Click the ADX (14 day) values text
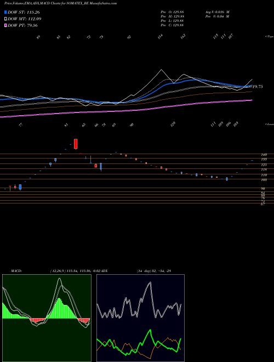Screen dimensions: 274x362 pyautogui.click(x=154, y=271)
